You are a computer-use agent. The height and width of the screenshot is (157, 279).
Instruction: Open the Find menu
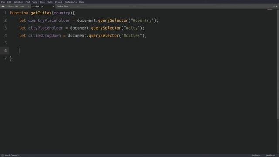[27, 2]
